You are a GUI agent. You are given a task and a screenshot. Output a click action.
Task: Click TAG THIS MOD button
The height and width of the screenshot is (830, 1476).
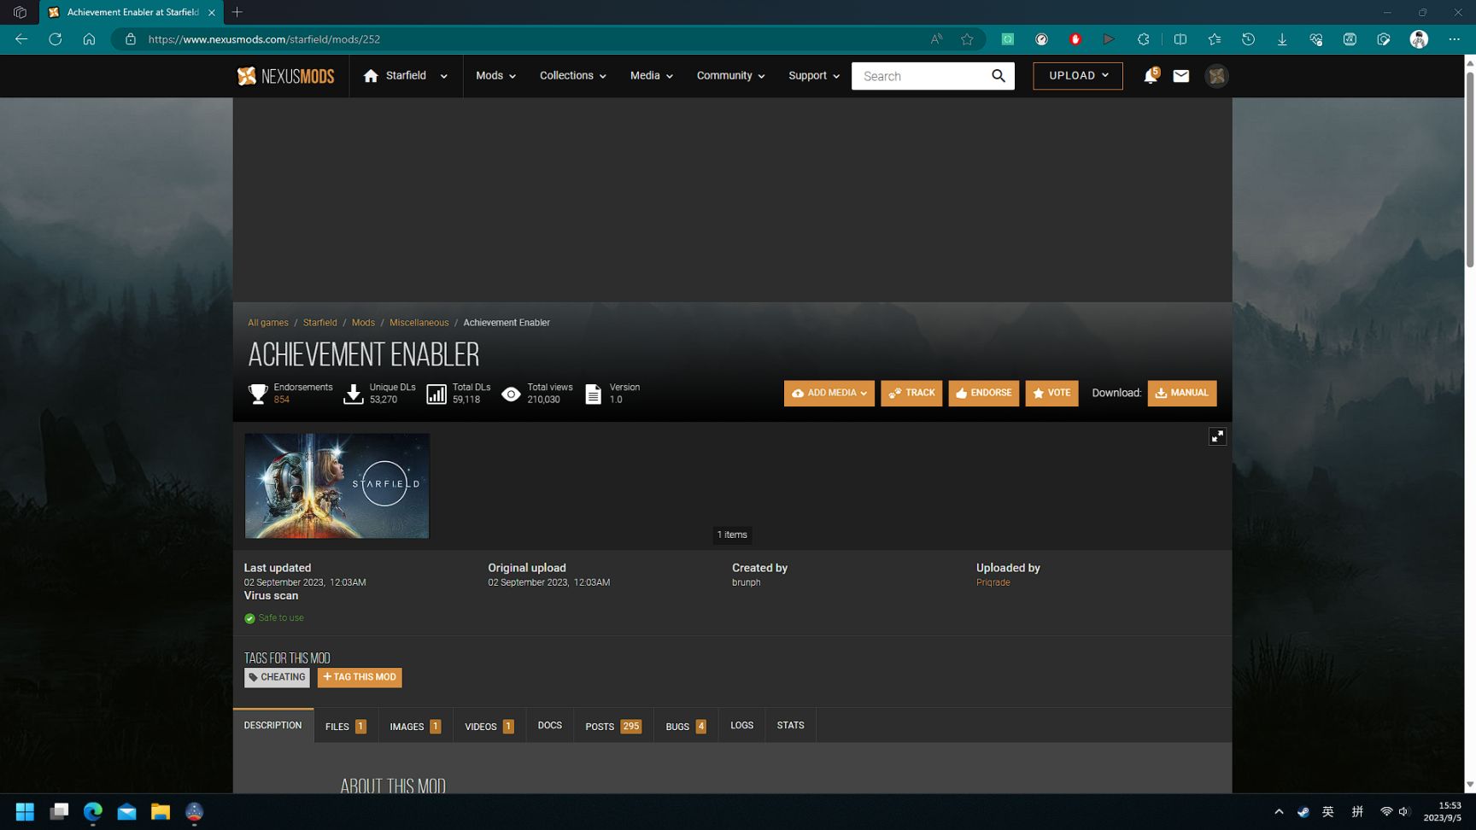click(360, 677)
